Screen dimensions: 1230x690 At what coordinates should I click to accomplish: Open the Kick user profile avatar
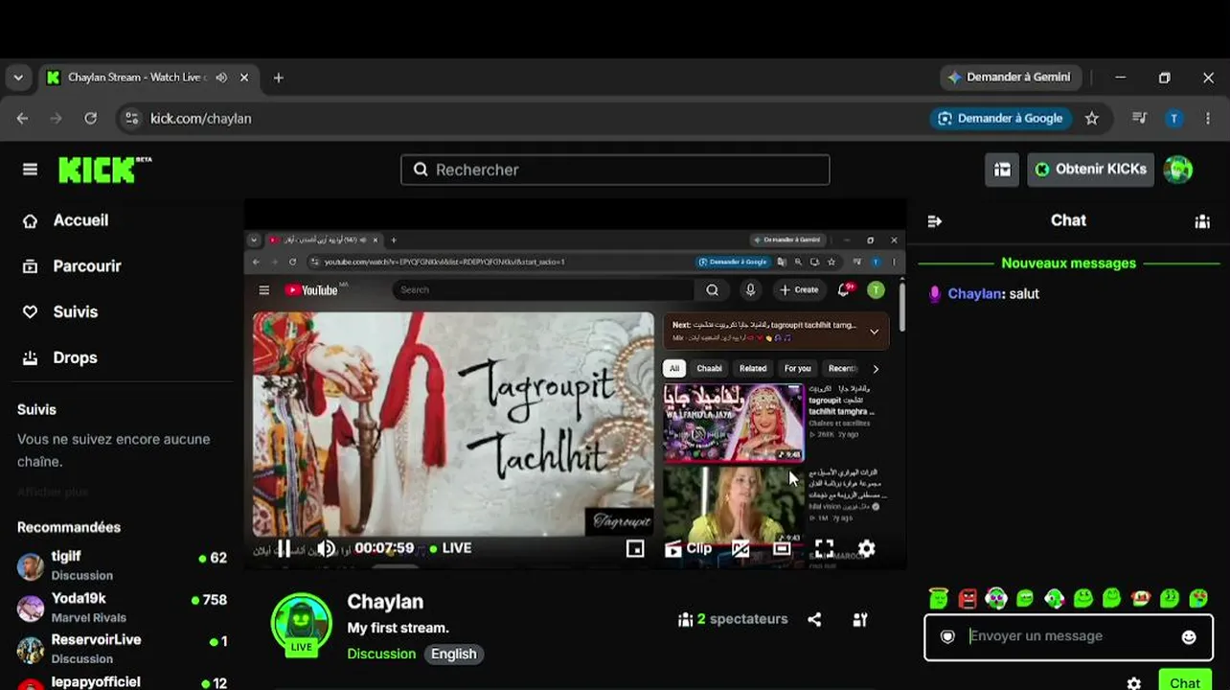click(1178, 170)
